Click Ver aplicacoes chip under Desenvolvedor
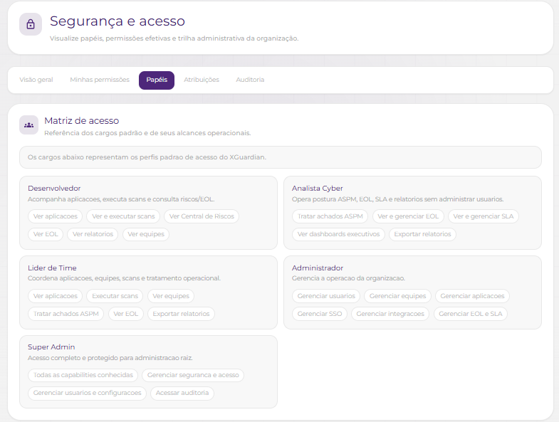 [56, 216]
